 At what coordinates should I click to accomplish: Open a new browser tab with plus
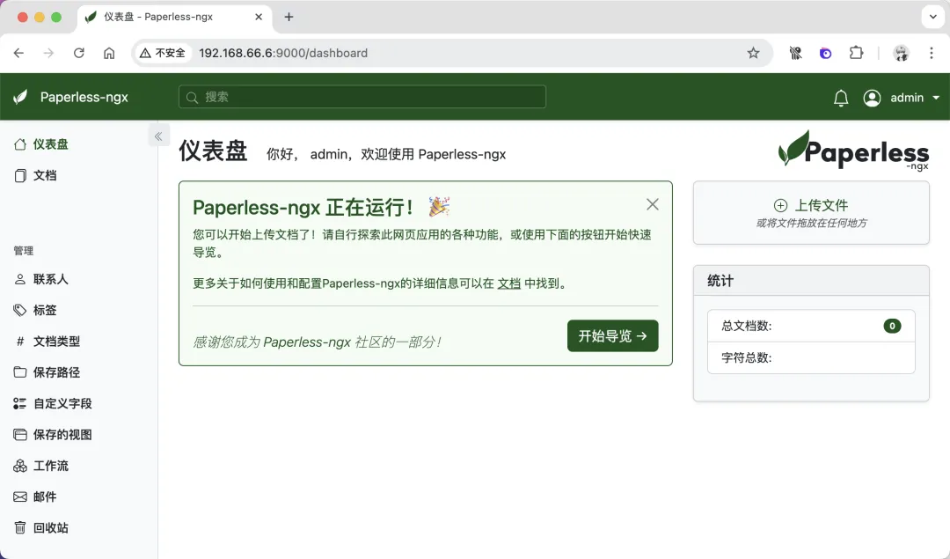pyautogui.click(x=289, y=17)
